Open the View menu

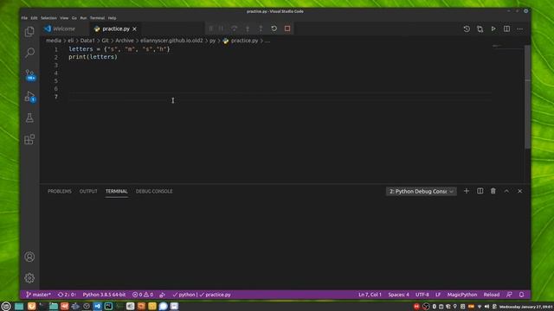pos(64,18)
